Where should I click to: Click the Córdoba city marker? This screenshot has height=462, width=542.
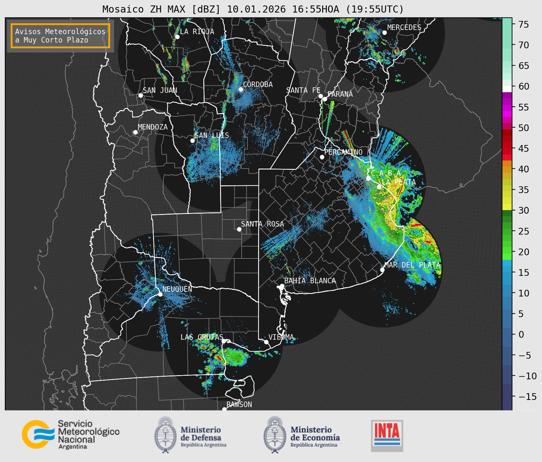pyautogui.click(x=241, y=89)
